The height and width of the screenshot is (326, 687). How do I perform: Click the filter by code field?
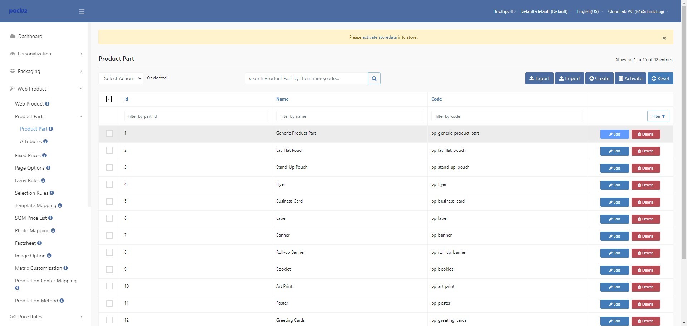click(507, 116)
